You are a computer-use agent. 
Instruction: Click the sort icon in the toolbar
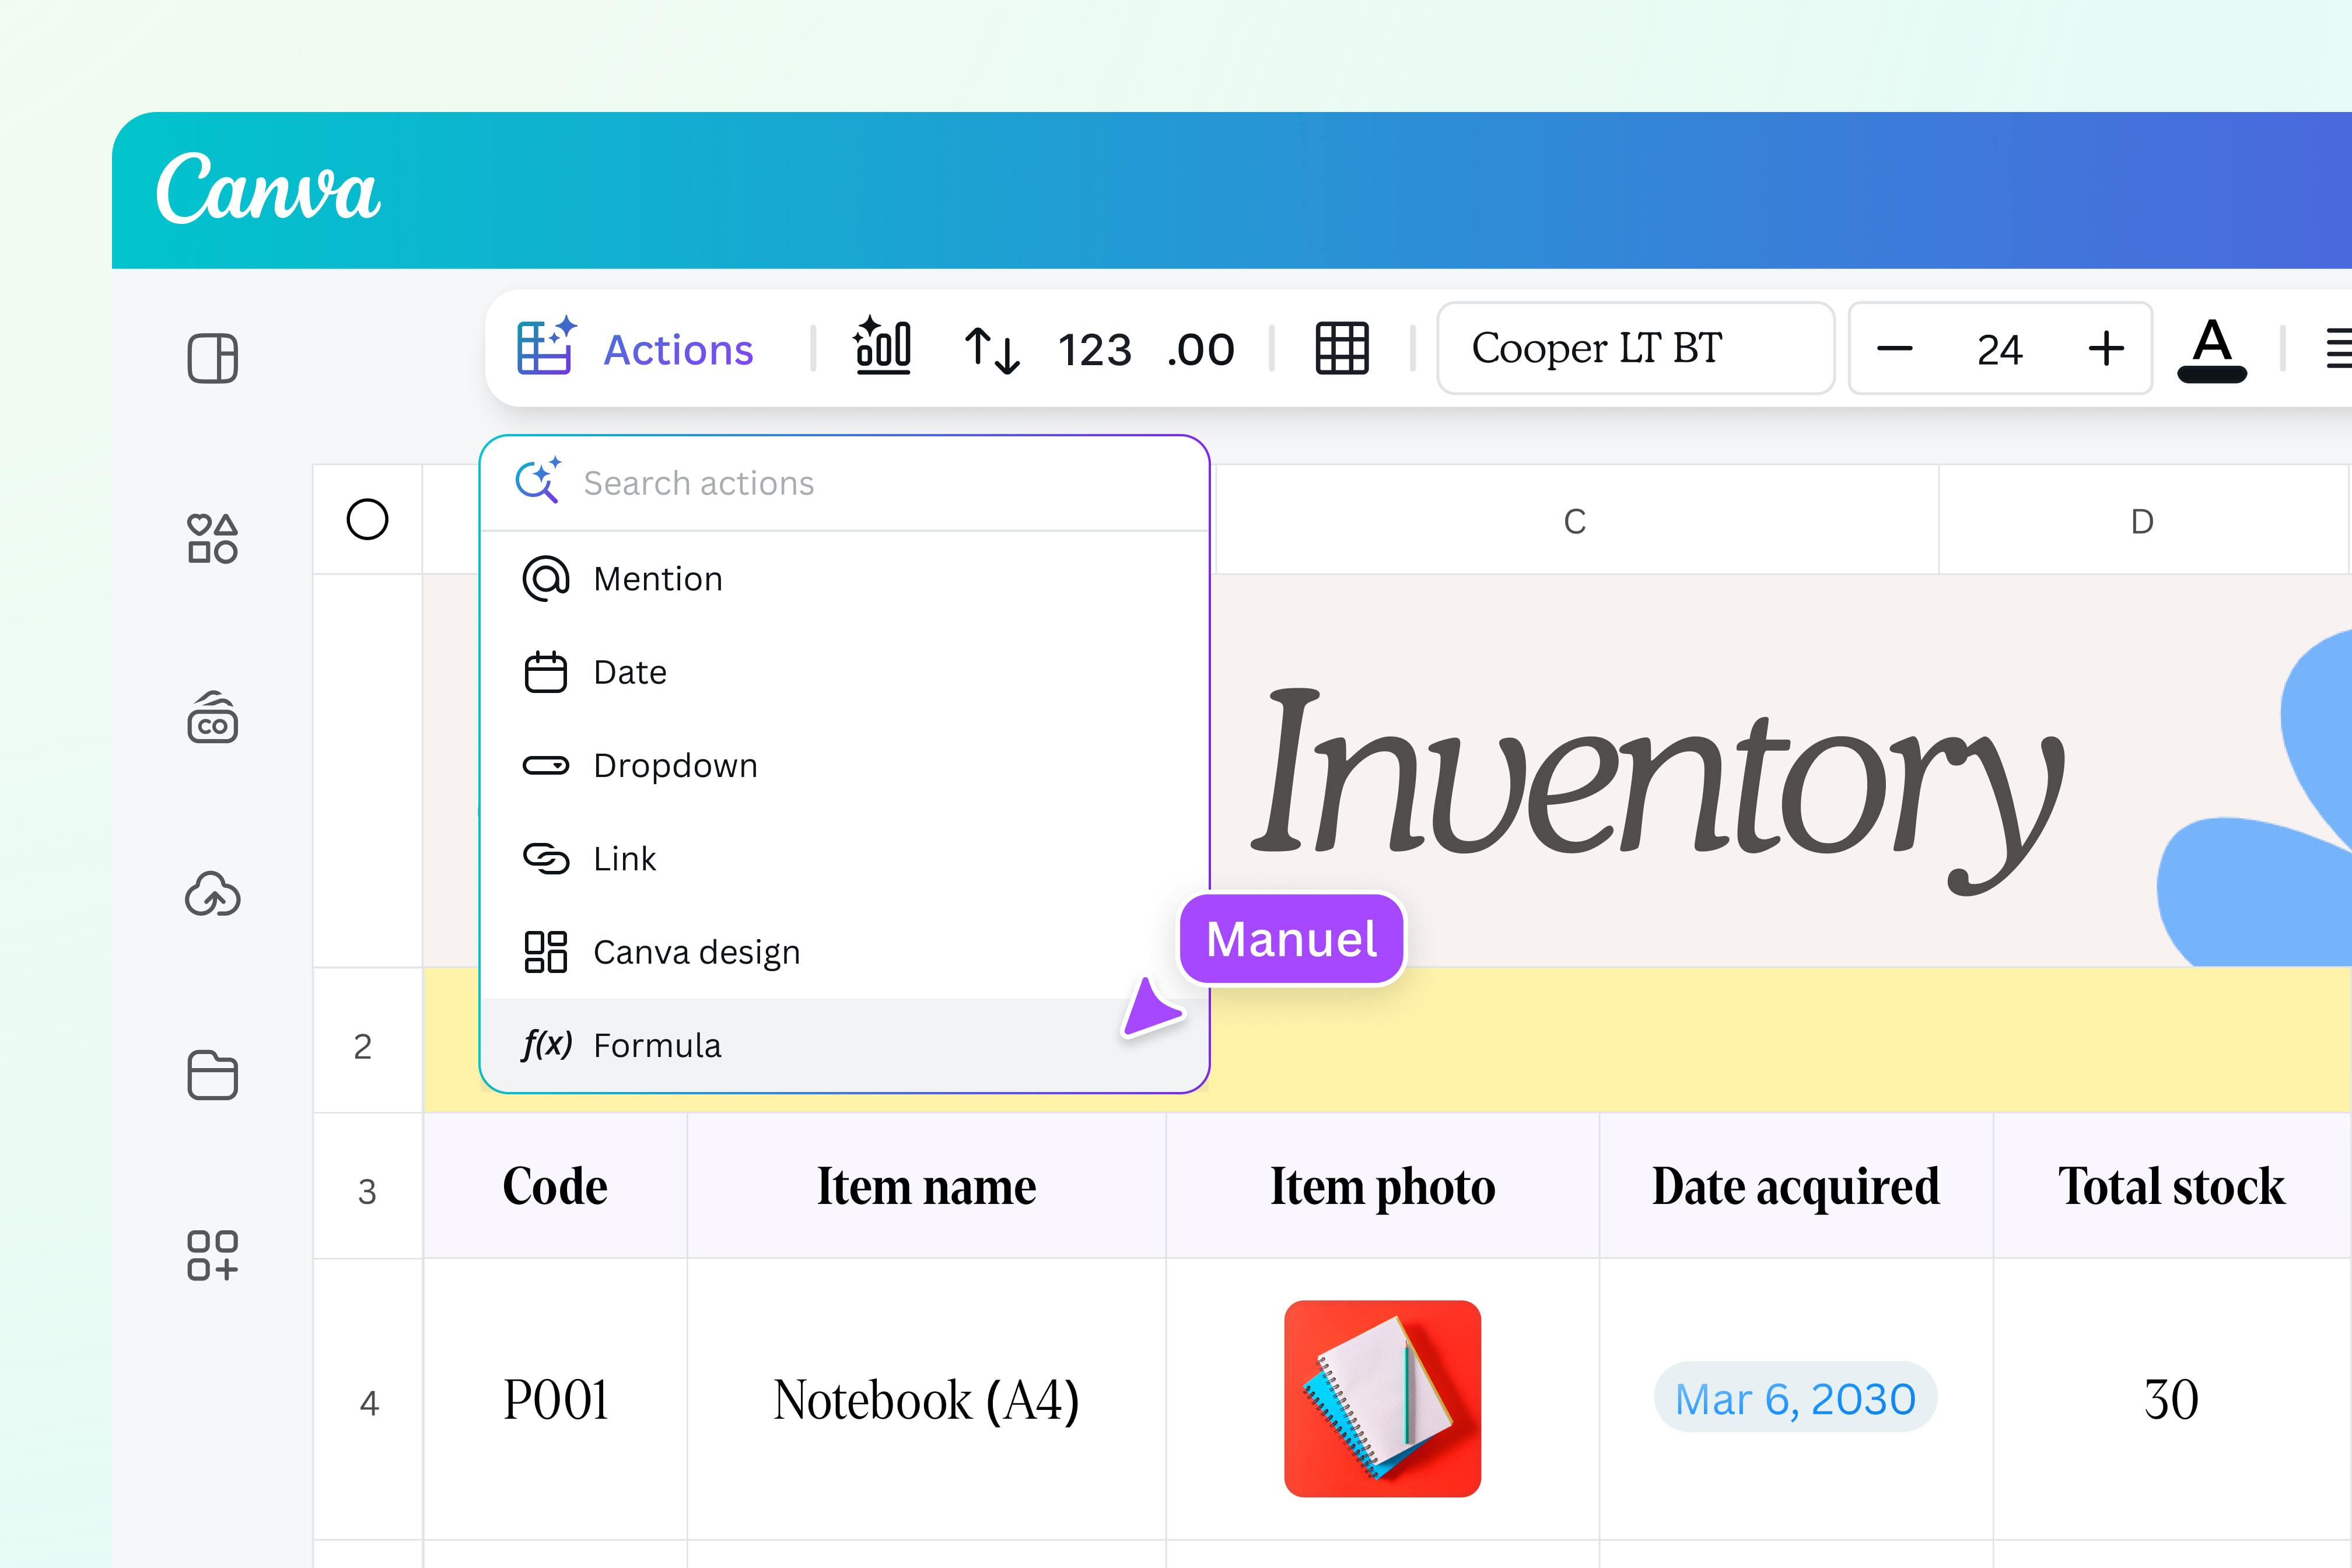click(x=992, y=349)
